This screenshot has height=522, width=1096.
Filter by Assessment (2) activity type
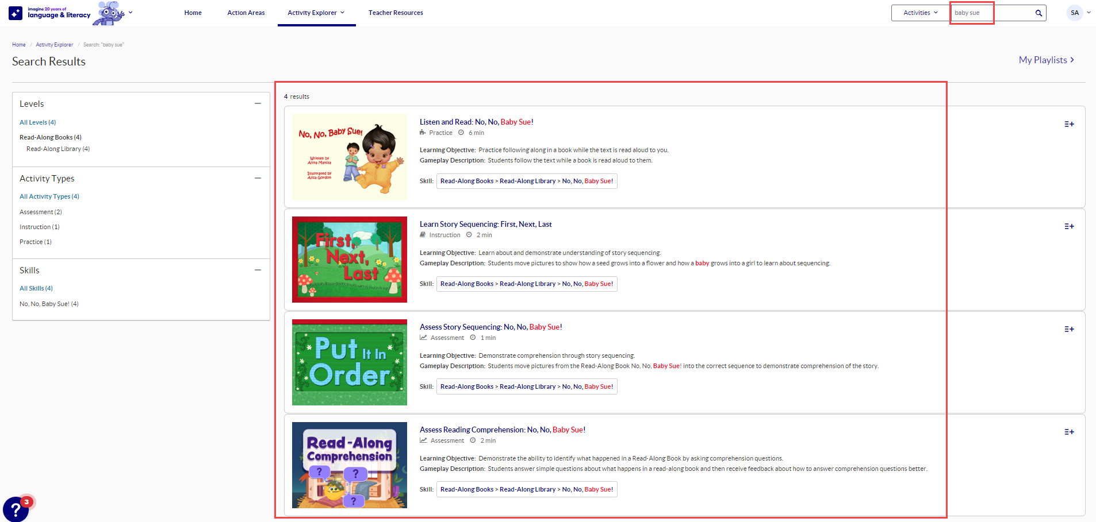[41, 212]
